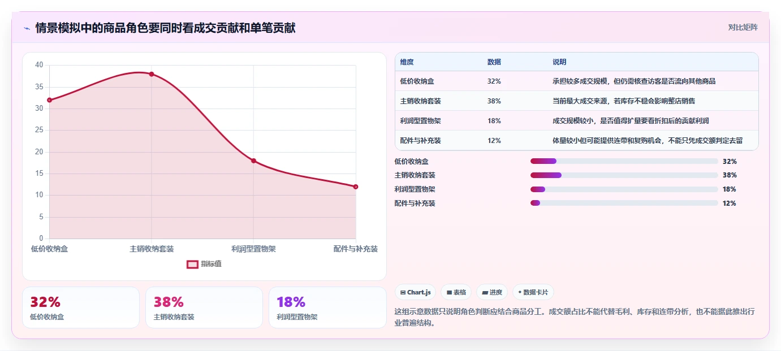Click the 维度 table column header
The width and height of the screenshot is (781, 351).
click(407, 62)
